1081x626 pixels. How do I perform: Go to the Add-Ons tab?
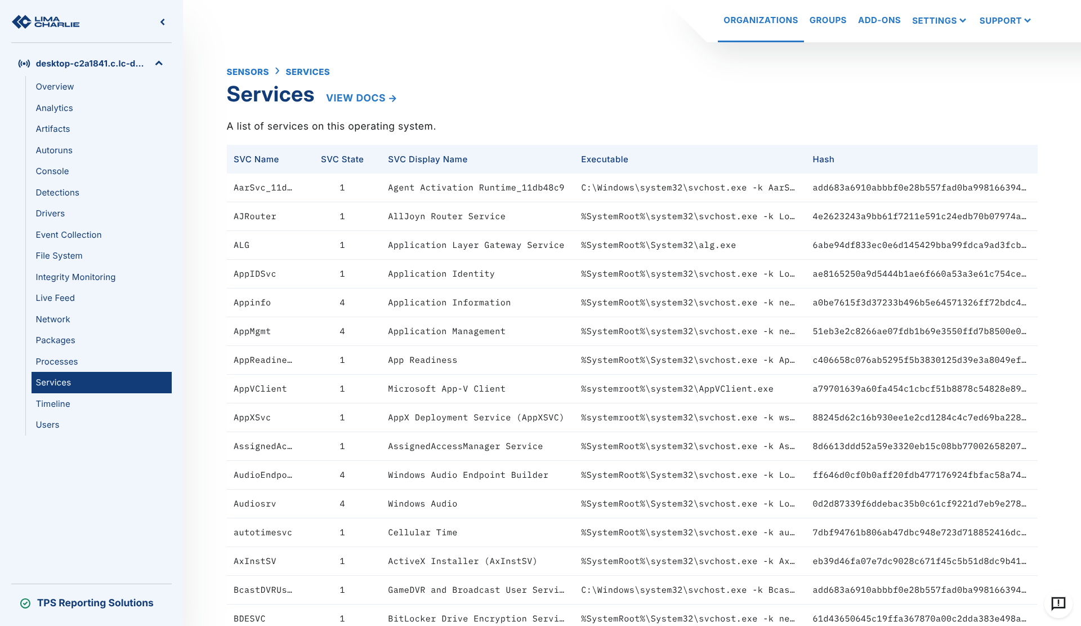[879, 20]
